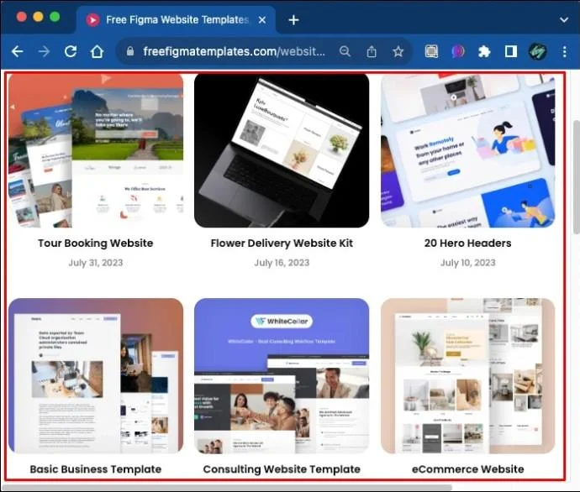Open the browser home page

coord(97,51)
